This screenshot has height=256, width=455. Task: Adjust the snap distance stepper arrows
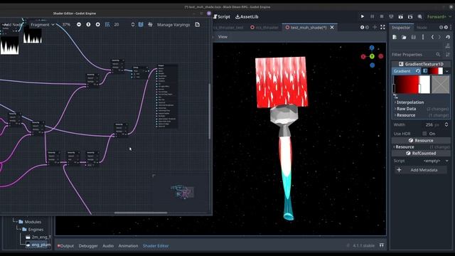click(x=133, y=25)
